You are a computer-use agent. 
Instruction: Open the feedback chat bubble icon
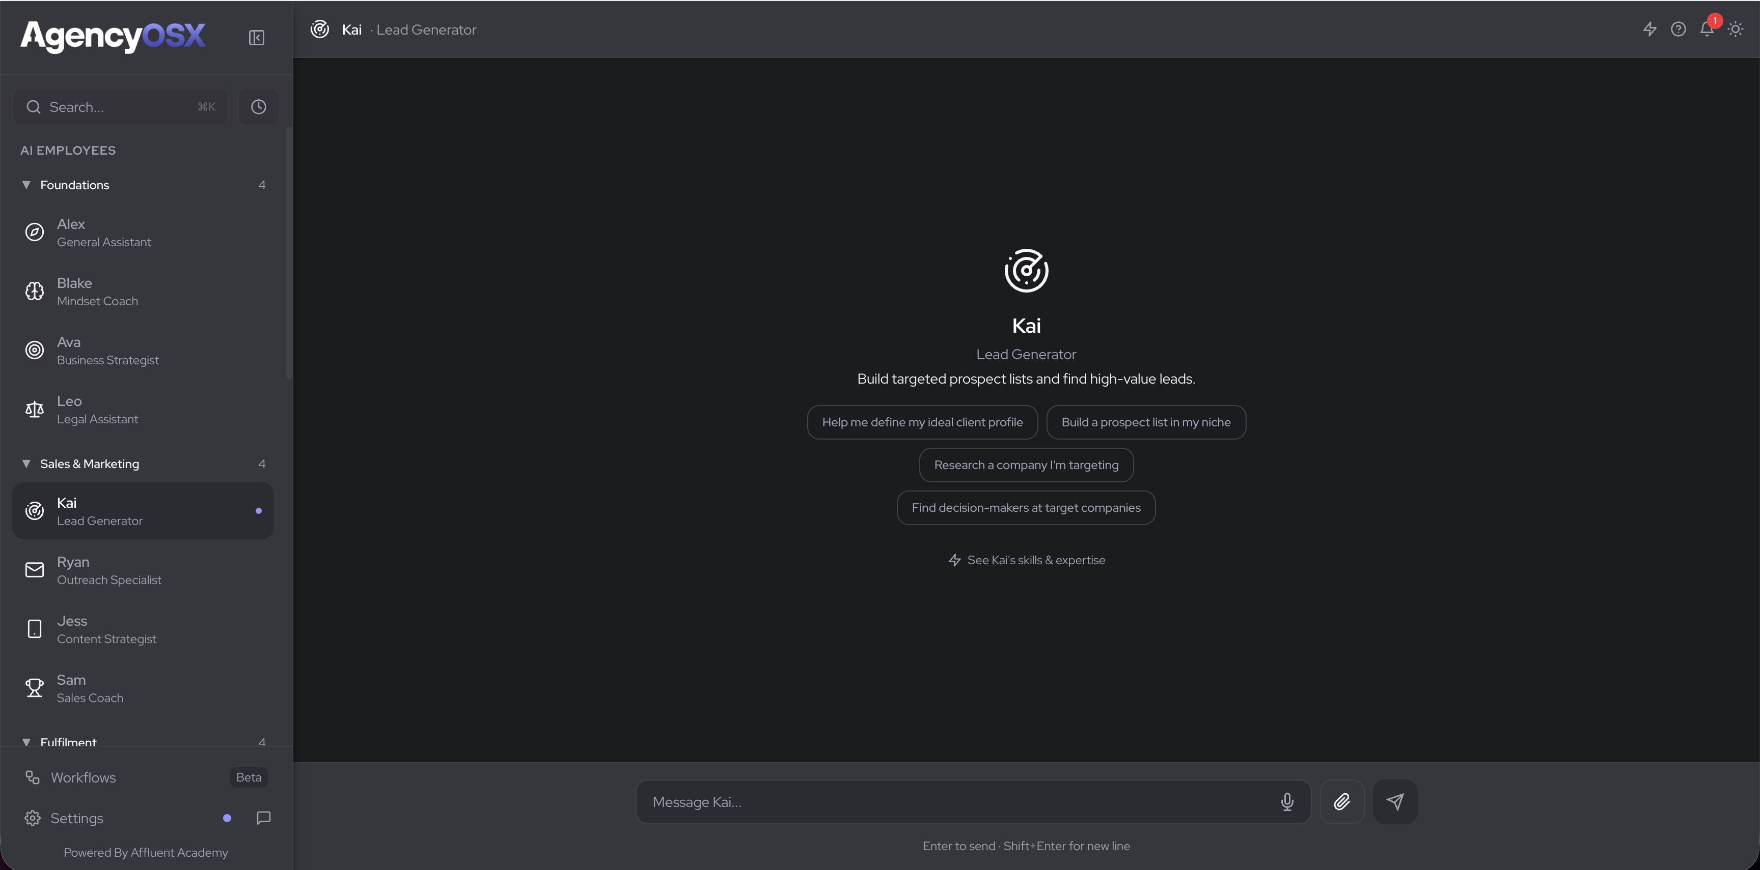click(x=264, y=818)
